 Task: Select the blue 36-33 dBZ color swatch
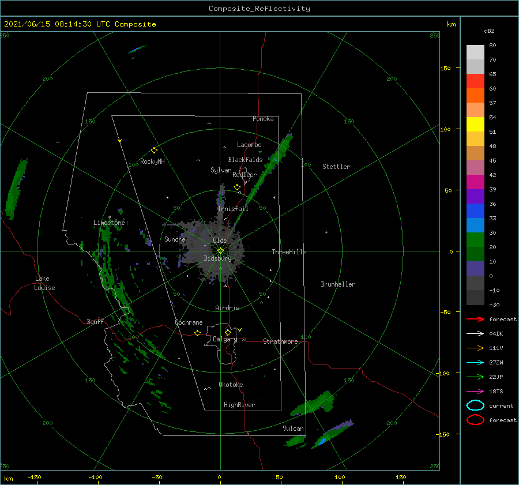475,210
